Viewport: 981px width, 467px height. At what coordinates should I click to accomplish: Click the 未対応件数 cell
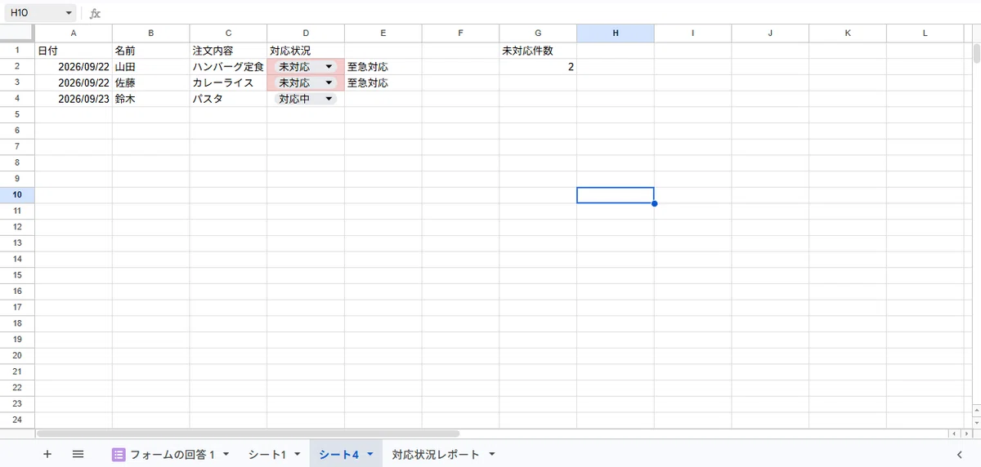[x=538, y=51]
